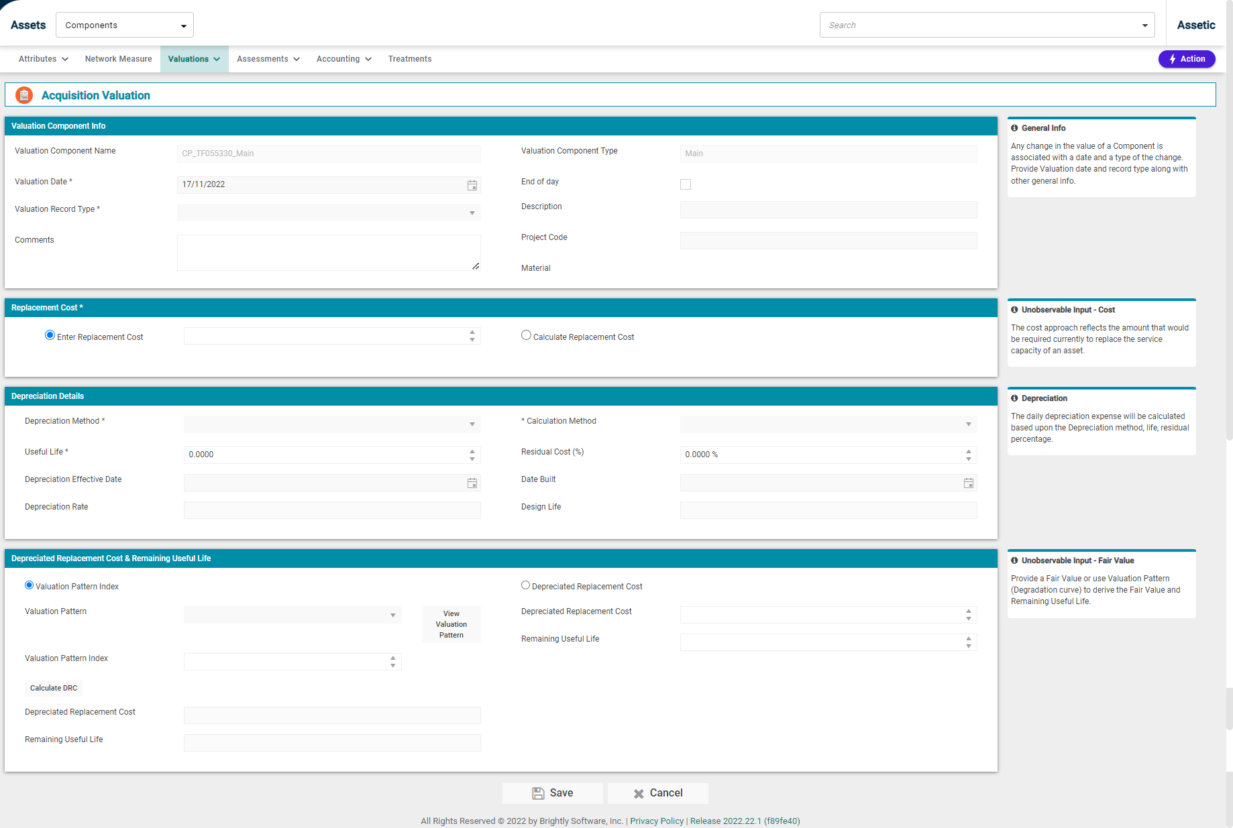This screenshot has height=828, width=1233.
Task: Open the Depreciation Effective Date calendar picker
Action: tap(472, 483)
